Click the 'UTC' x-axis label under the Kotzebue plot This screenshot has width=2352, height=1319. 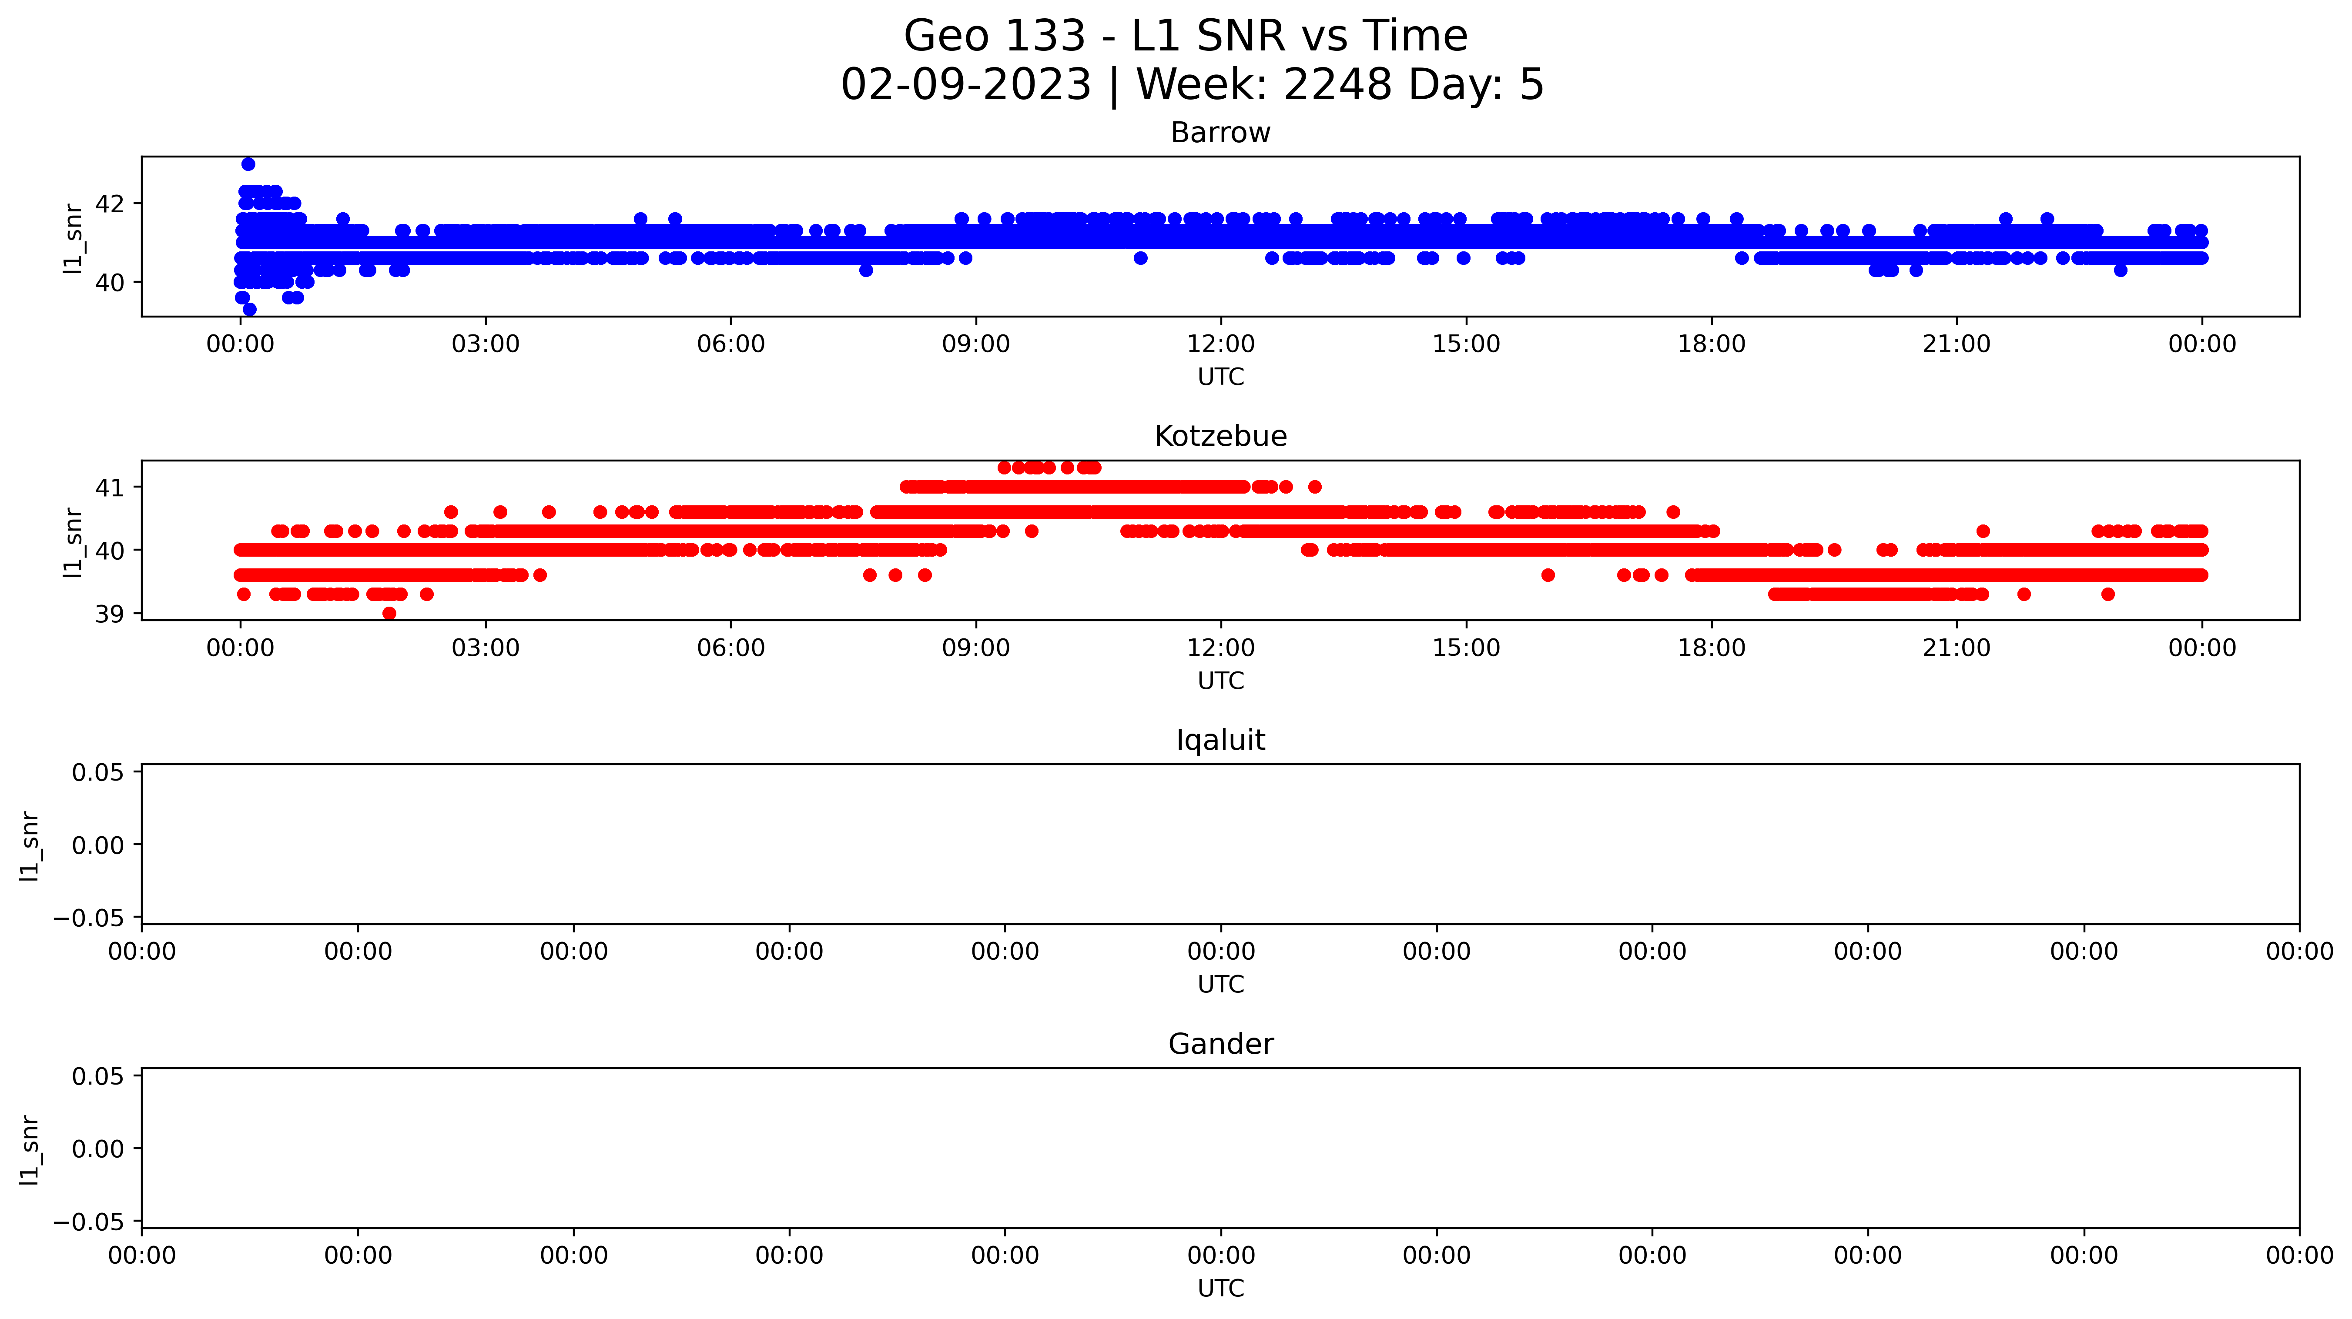1221,681
